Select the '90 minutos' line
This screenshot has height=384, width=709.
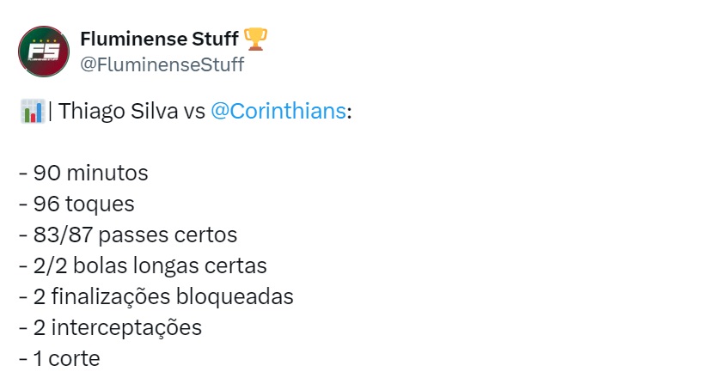[83, 173]
